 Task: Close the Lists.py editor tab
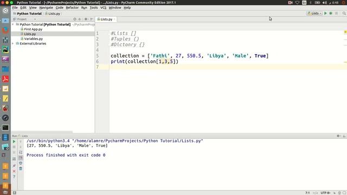click(x=114, y=19)
